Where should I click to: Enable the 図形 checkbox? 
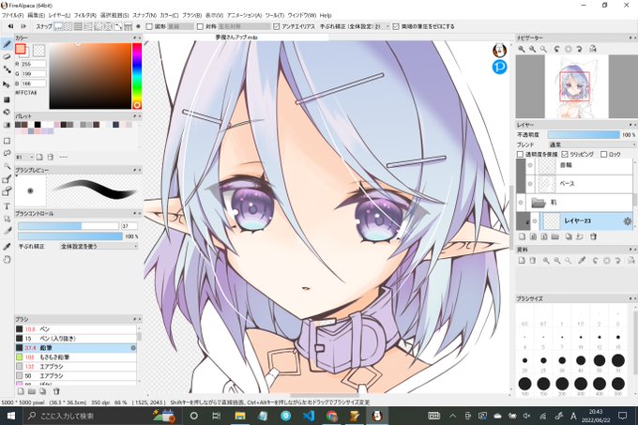(x=149, y=26)
